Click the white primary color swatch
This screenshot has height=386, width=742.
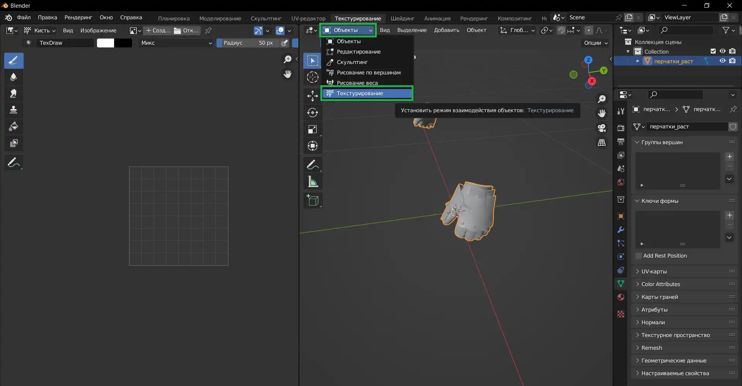(106, 43)
